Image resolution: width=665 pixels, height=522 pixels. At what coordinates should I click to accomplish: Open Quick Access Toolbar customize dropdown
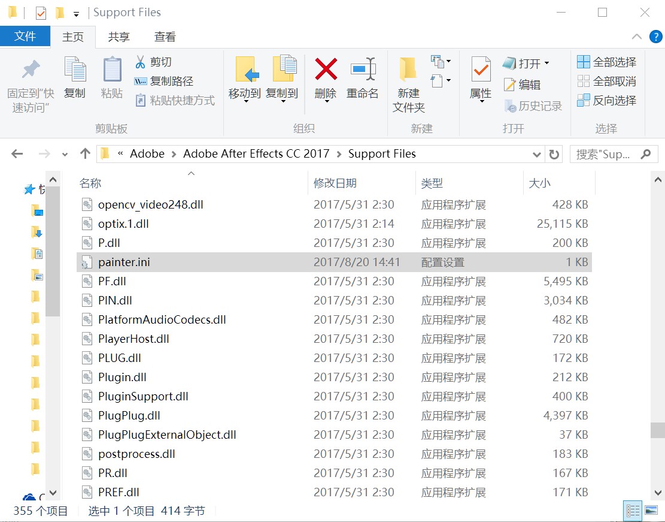click(x=77, y=14)
